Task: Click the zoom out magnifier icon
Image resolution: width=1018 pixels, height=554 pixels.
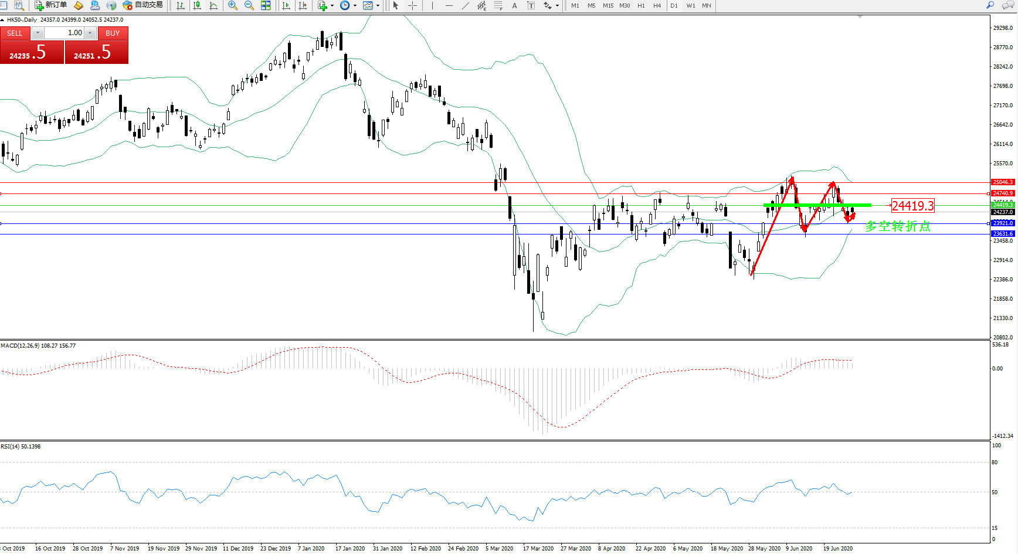Action: click(249, 5)
